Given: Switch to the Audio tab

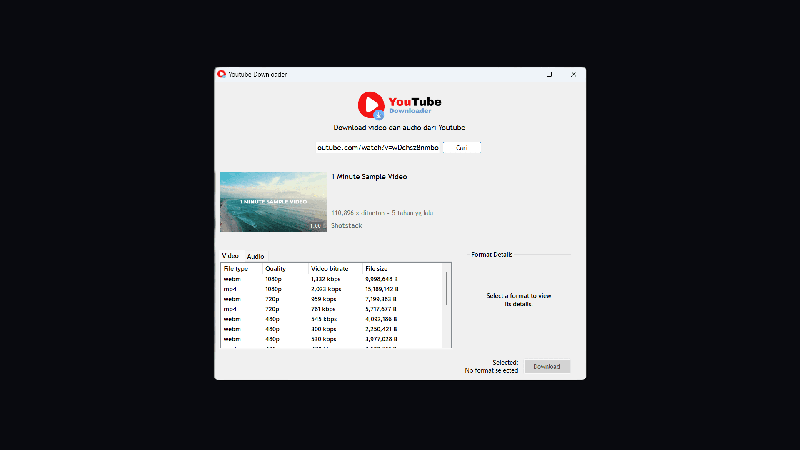Looking at the screenshot, I should (255, 257).
